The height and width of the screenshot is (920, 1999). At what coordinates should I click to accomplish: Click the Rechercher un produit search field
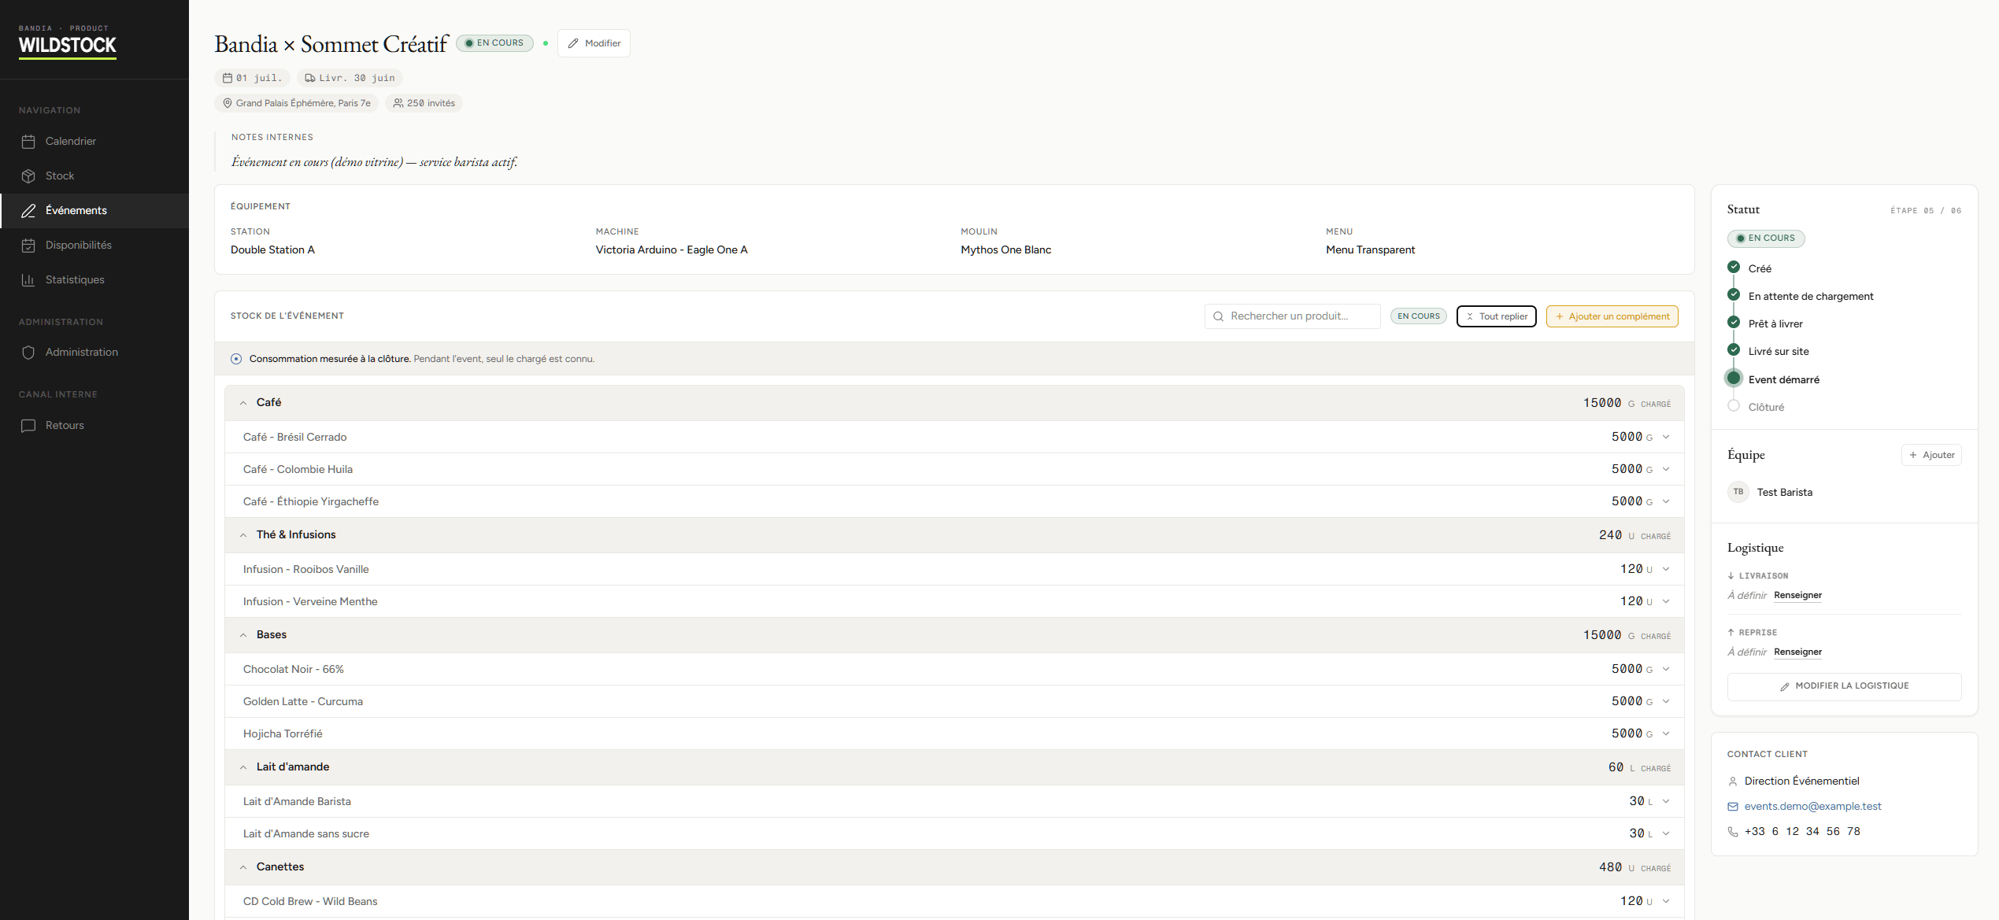click(1292, 316)
